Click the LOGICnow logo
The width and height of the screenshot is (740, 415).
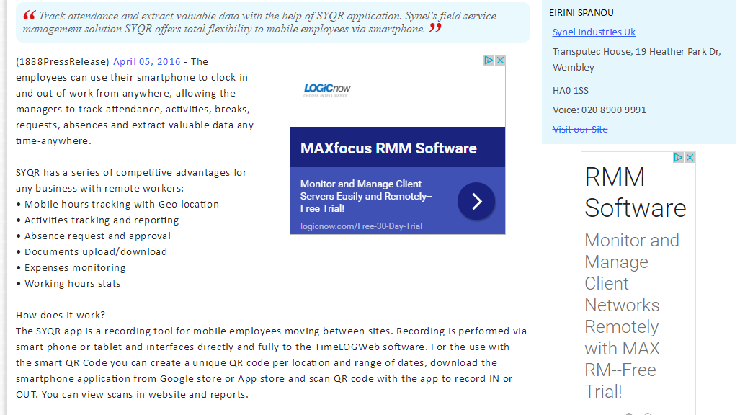tap(327, 89)
